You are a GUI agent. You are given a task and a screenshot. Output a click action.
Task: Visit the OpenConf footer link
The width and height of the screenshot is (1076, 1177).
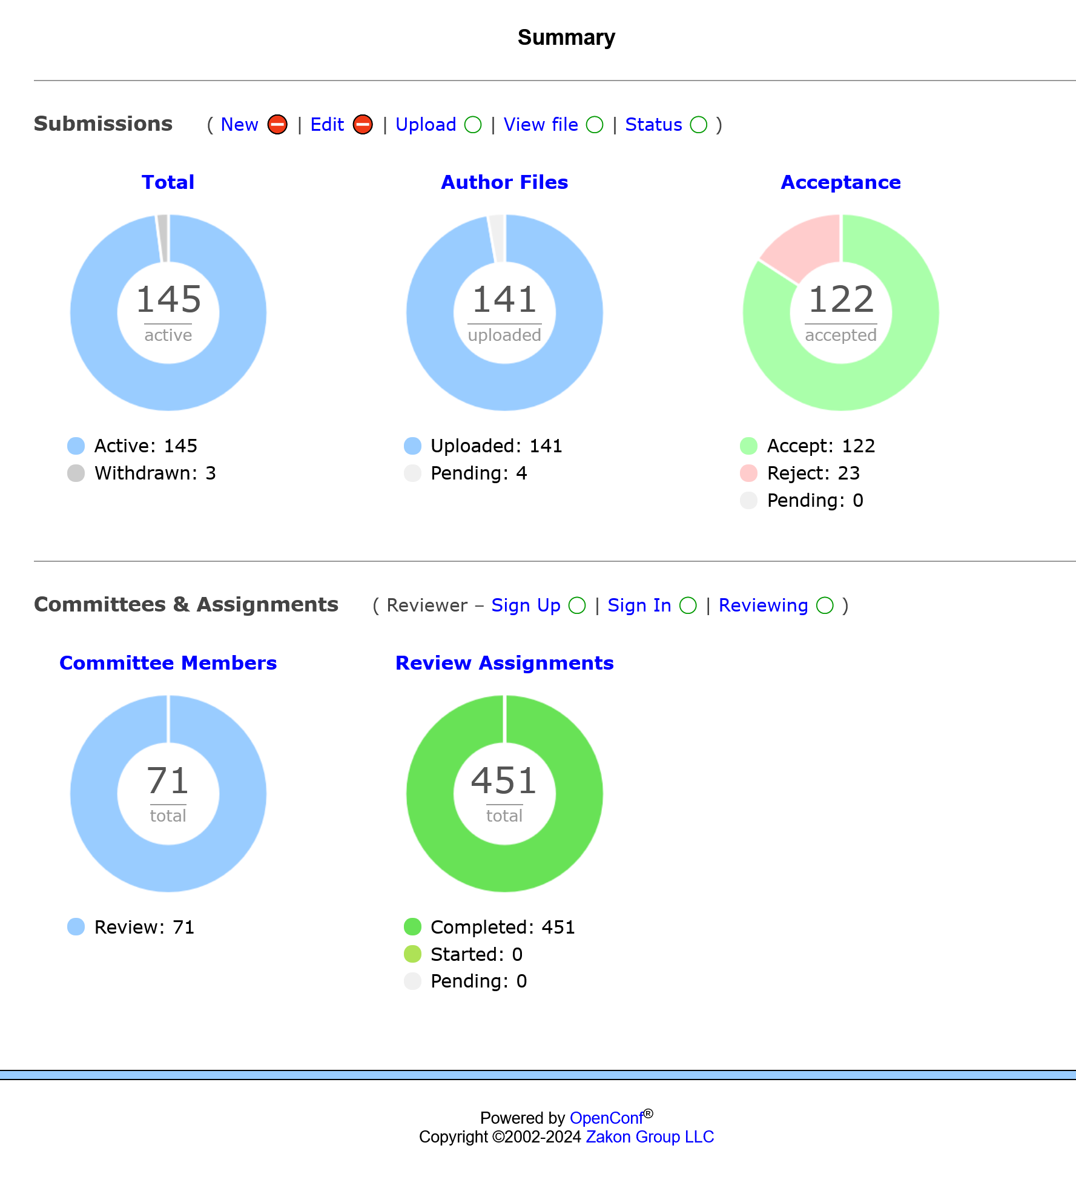tap(606, 1118)
